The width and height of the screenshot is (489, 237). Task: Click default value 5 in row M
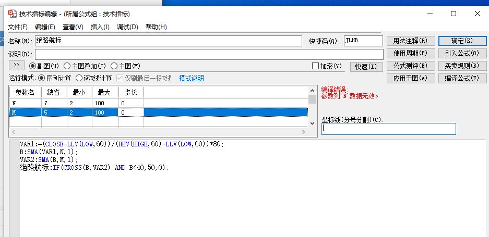[54, 113]
